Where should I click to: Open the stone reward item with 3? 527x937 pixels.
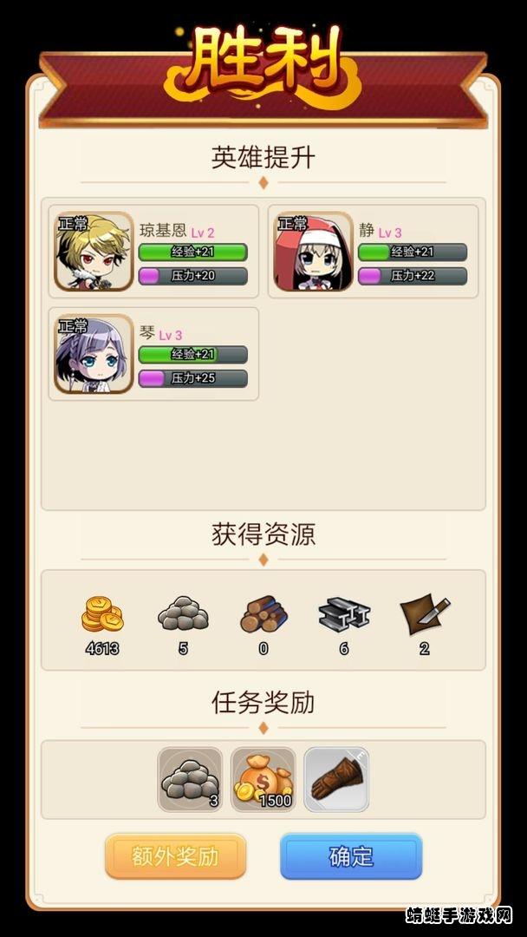coord(190,779)
